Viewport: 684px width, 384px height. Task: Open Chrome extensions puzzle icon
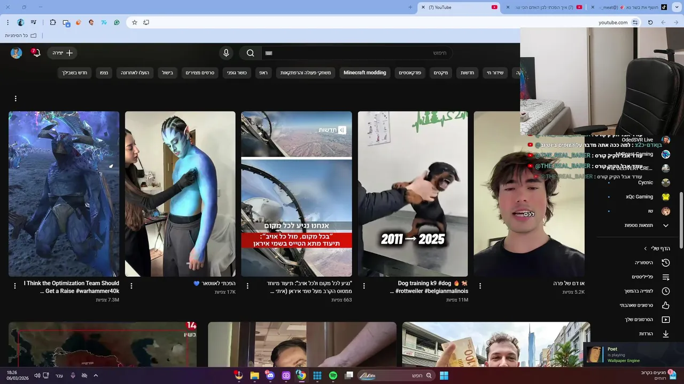click(x=53, y=22)
